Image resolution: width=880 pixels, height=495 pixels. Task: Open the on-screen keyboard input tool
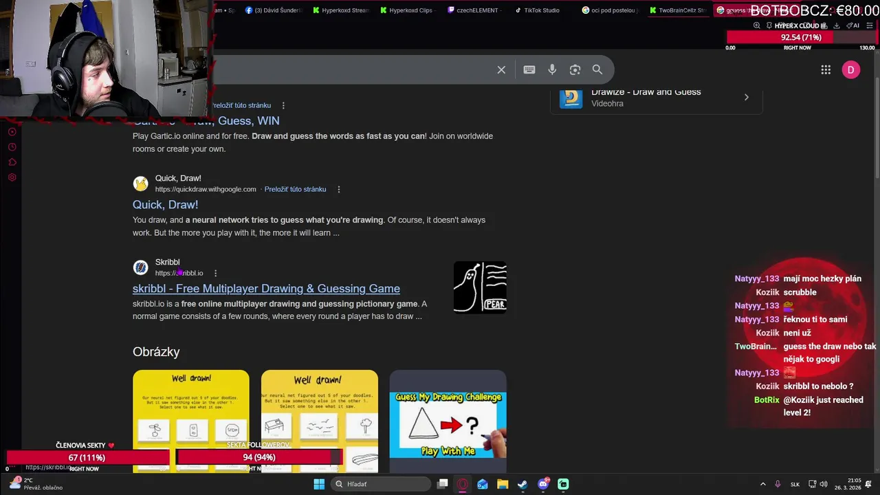(529, 69)
